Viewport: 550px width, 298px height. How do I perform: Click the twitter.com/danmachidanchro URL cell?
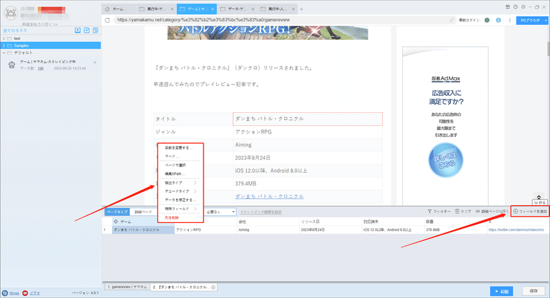click(516, 230)
